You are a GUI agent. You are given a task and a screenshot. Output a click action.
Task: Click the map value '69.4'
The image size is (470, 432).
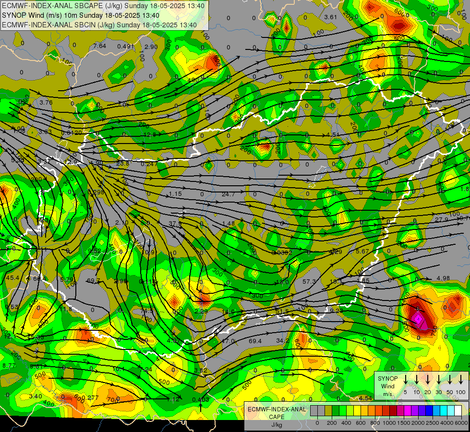point(255,341)
